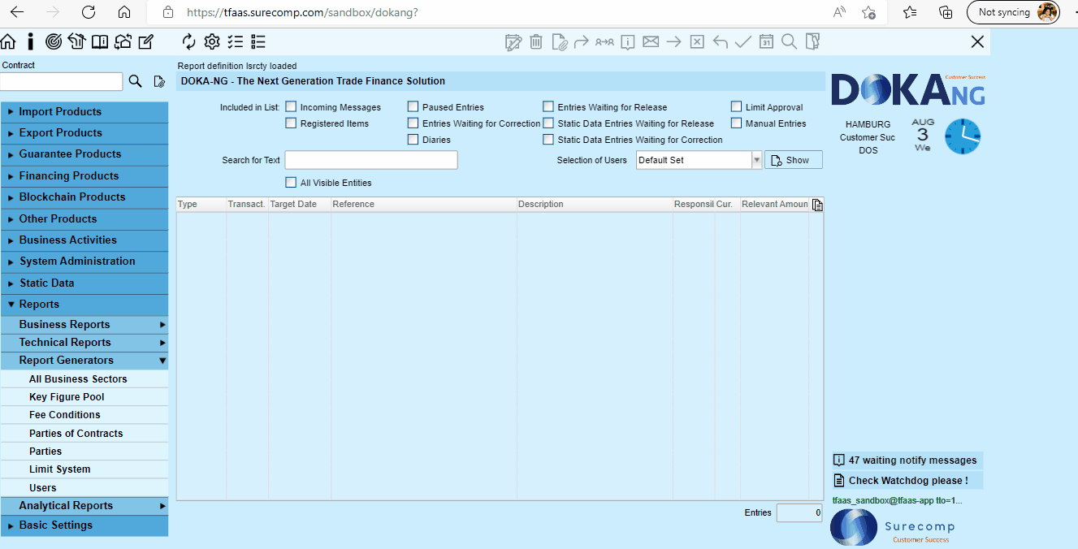Tick the Manual Entries checkbox
Screen dimensions: 1078x549
coord(737,123)
